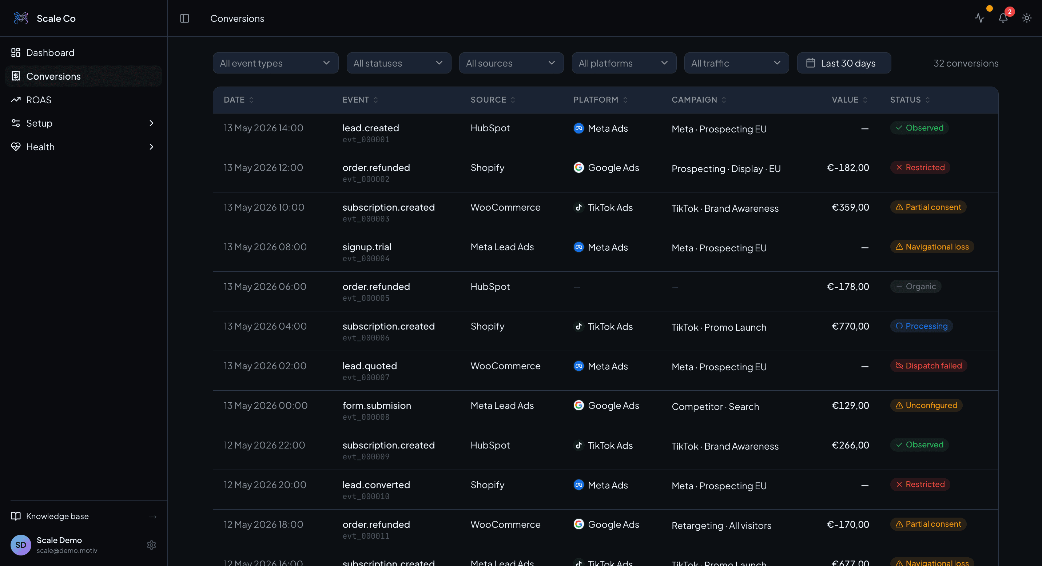1042x566 pixels.
Task: Click the Knowledge base book icon
Action: tap(16, 516)
